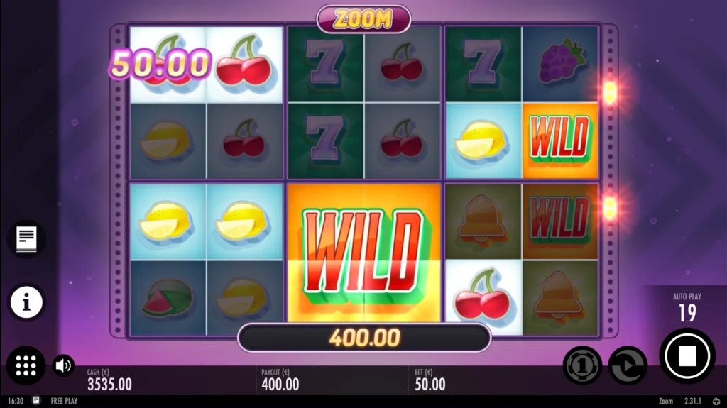727x408 pixels.
Task: Open the nine-dot menu grid
Action: pyautogui.click(x=26, y=365)
